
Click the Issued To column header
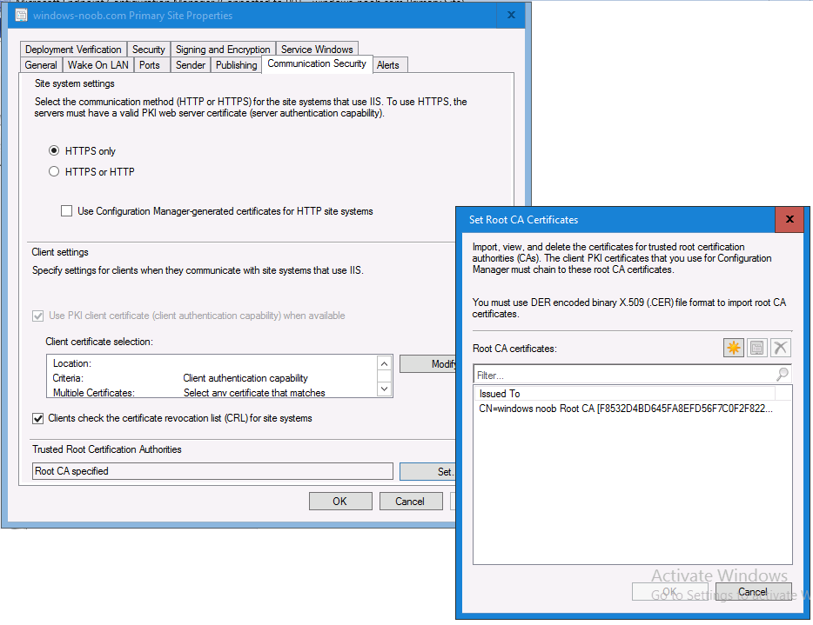(x=625, y=393)
